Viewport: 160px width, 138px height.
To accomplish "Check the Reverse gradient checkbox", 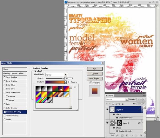I will (x=69, y=82).
